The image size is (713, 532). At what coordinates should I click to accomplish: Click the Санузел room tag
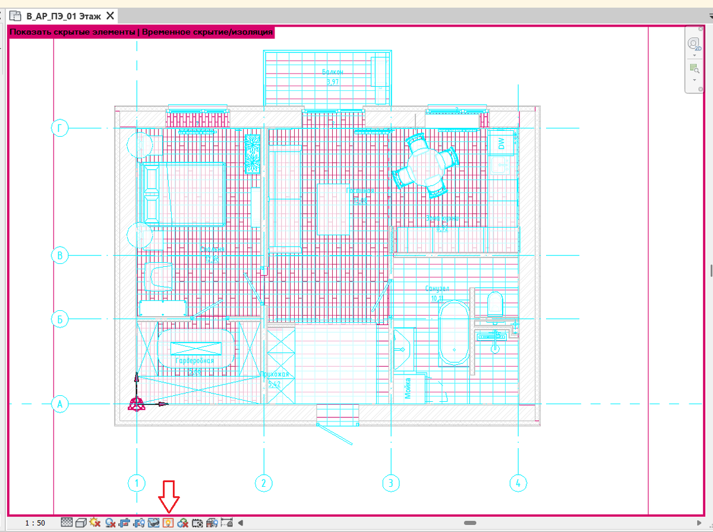pyautogui.click(x=437, y=292)
